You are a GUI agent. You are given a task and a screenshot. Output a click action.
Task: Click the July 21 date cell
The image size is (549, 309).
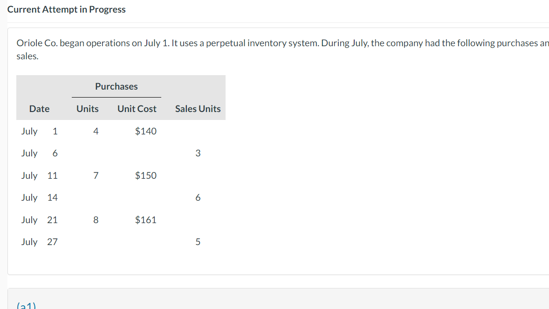coord(39,220)
